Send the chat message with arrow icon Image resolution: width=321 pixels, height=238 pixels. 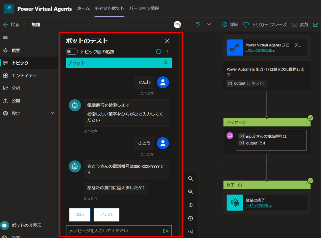pyautogui.click(x=166, y=231)
